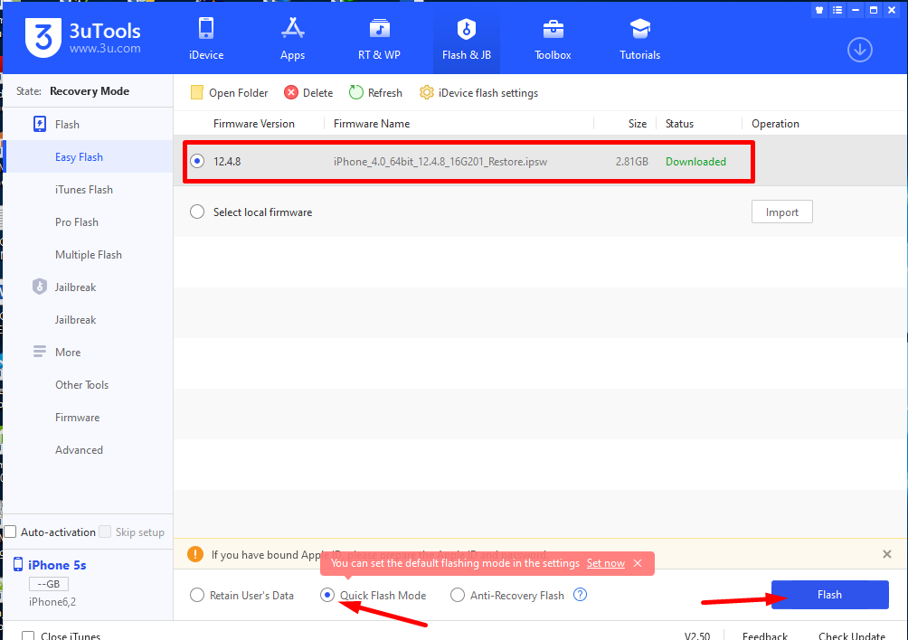Click the 3uTools logo icon
Screen dimensions: 908x640
[43, 38]
